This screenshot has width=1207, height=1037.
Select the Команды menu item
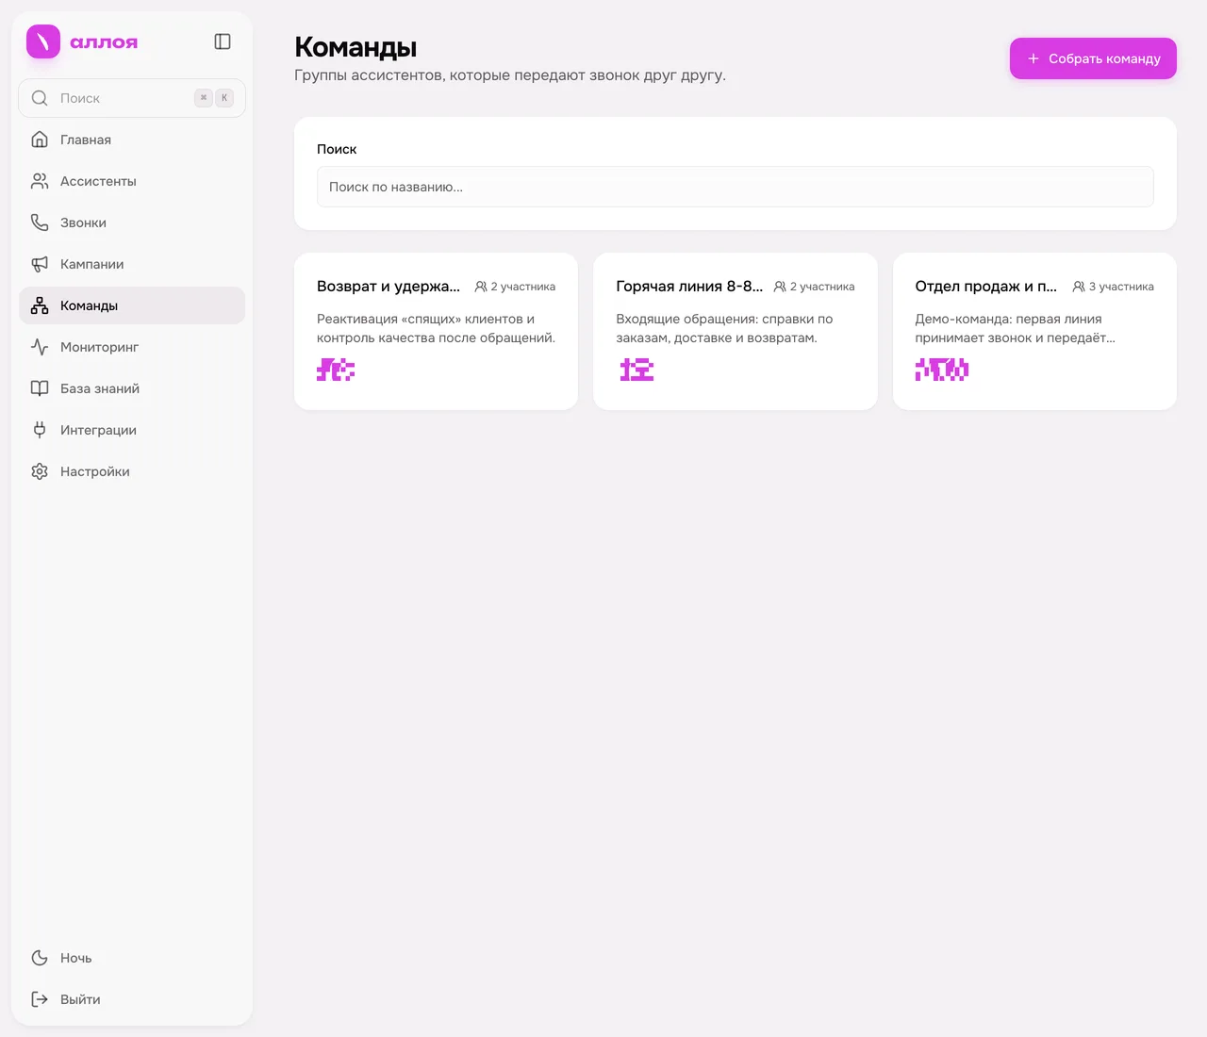132,305
